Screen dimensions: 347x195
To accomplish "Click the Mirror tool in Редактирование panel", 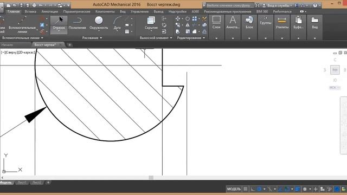I will pos(188,25).
